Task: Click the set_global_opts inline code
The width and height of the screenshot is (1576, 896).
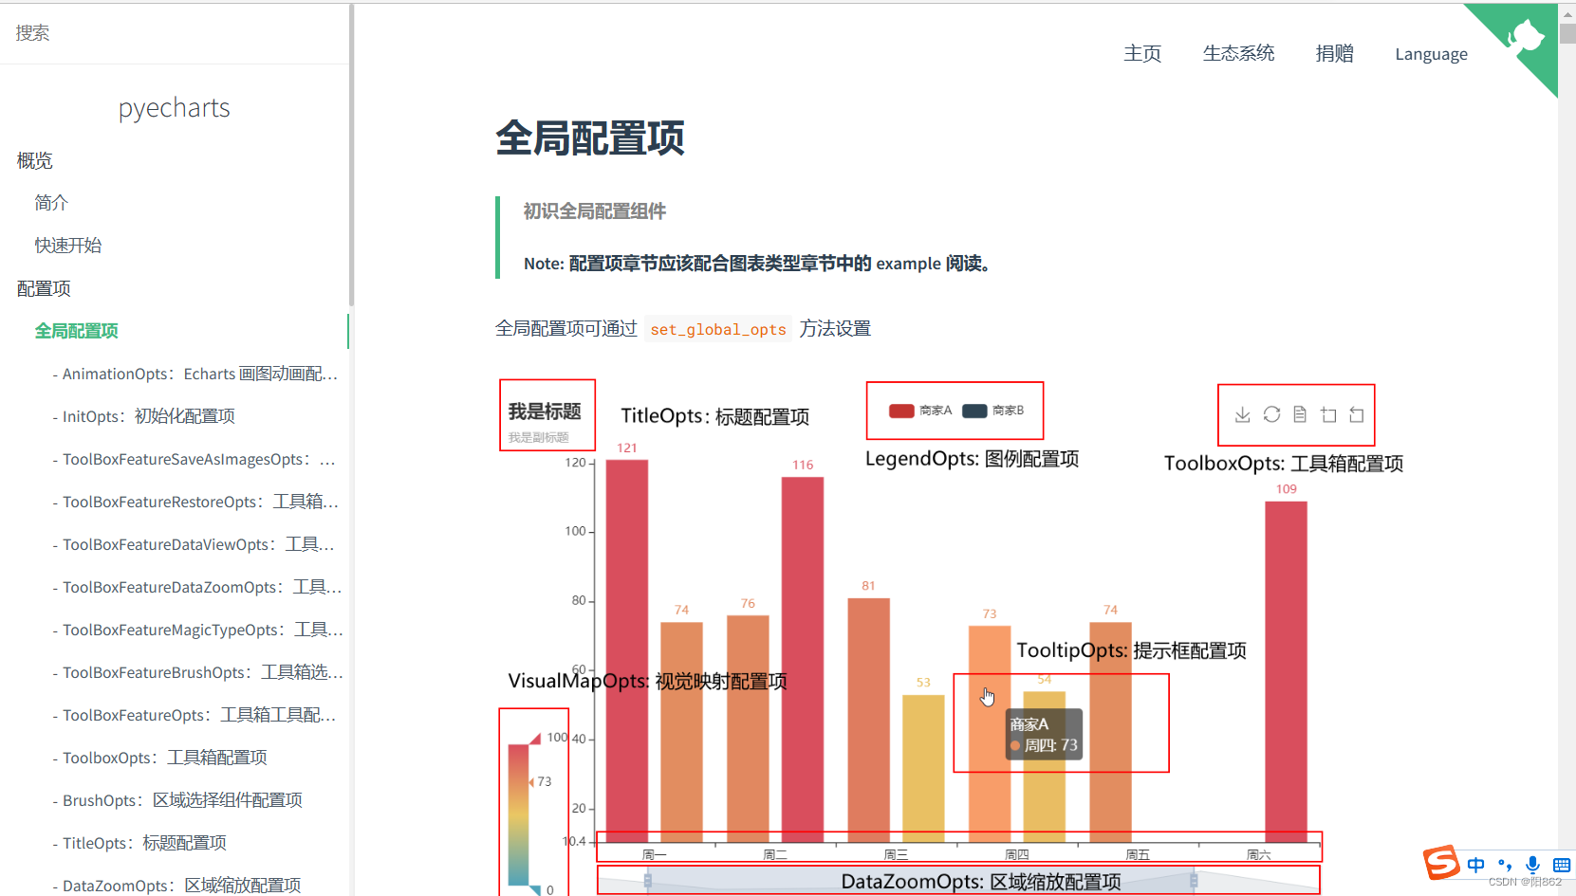Action: [718, 329]
